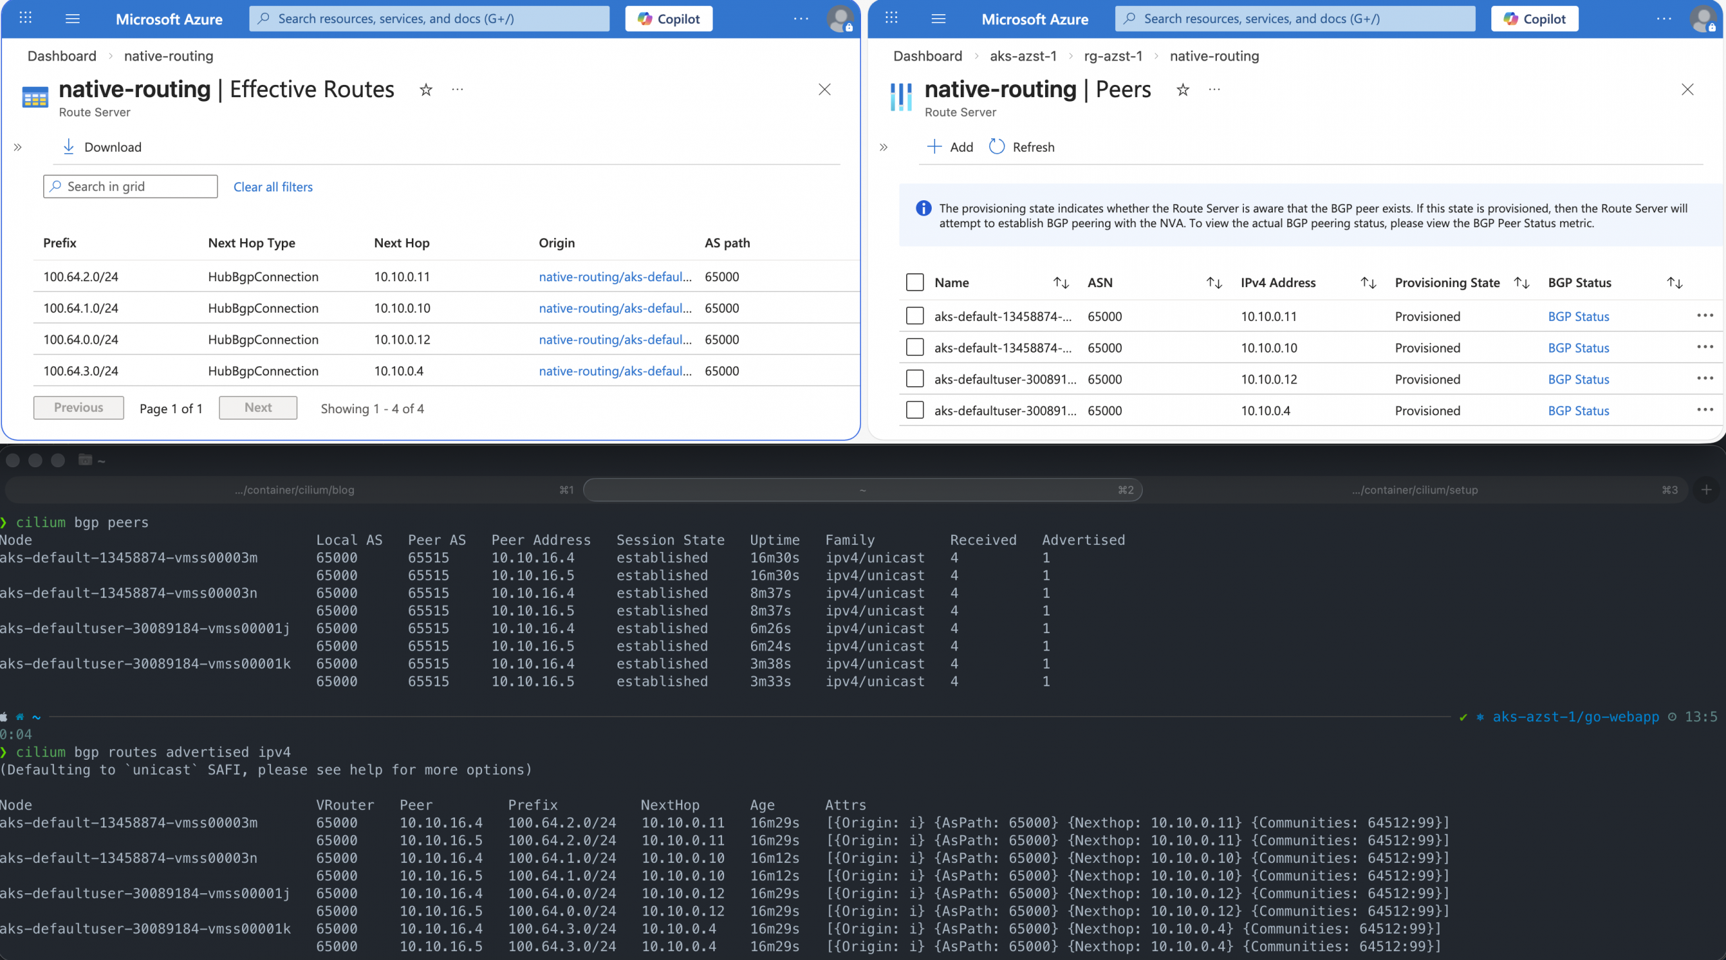Check the select-all checkbox beside Name header

[x=915, y=282]
